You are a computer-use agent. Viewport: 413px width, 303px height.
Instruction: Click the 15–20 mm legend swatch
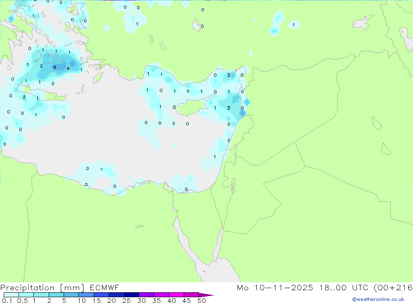point(102,295)
